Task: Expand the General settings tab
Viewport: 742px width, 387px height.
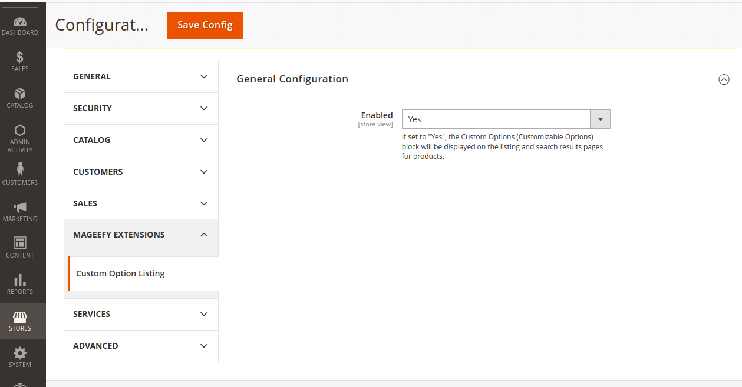Action: pos(141,76)
